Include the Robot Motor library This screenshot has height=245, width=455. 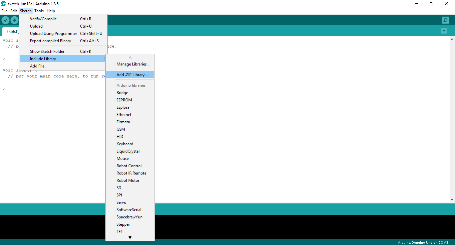[x=130, y=181]
